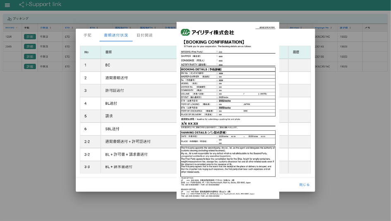Sort the background table by 作業日 header
This screenshot has height=221, width=391.
46,28
